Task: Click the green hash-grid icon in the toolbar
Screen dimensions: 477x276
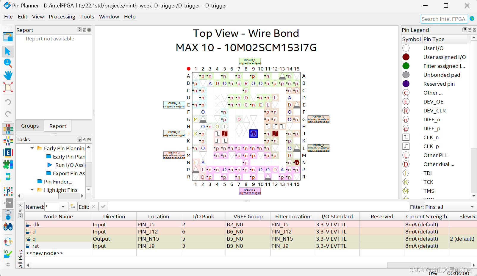Action: point(8,164)
